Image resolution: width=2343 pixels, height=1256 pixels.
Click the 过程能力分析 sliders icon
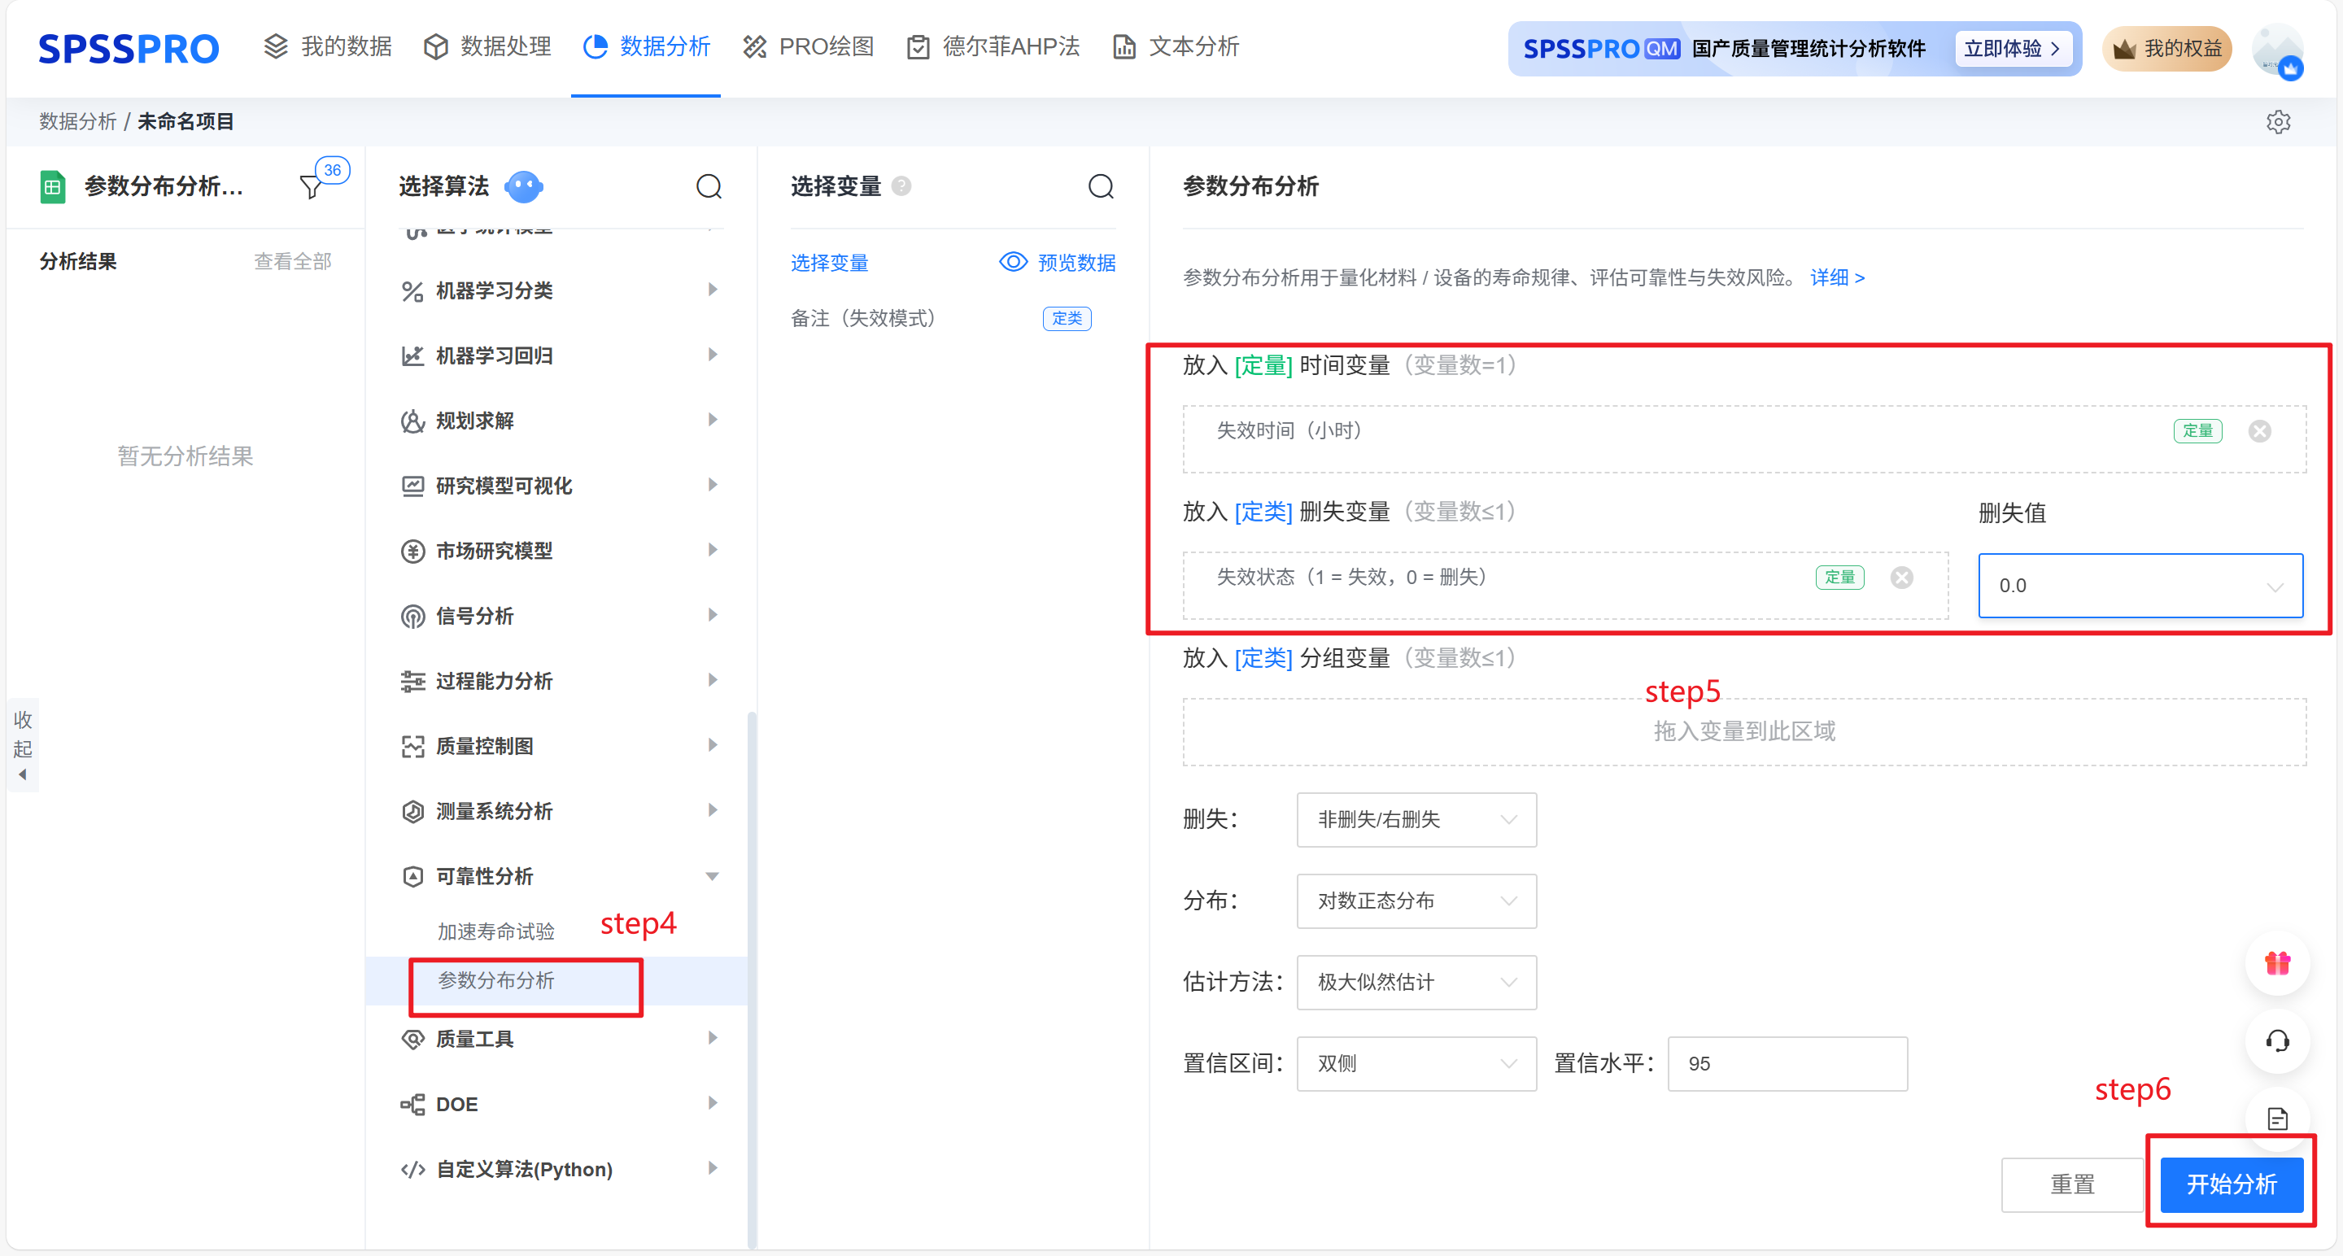412,681
